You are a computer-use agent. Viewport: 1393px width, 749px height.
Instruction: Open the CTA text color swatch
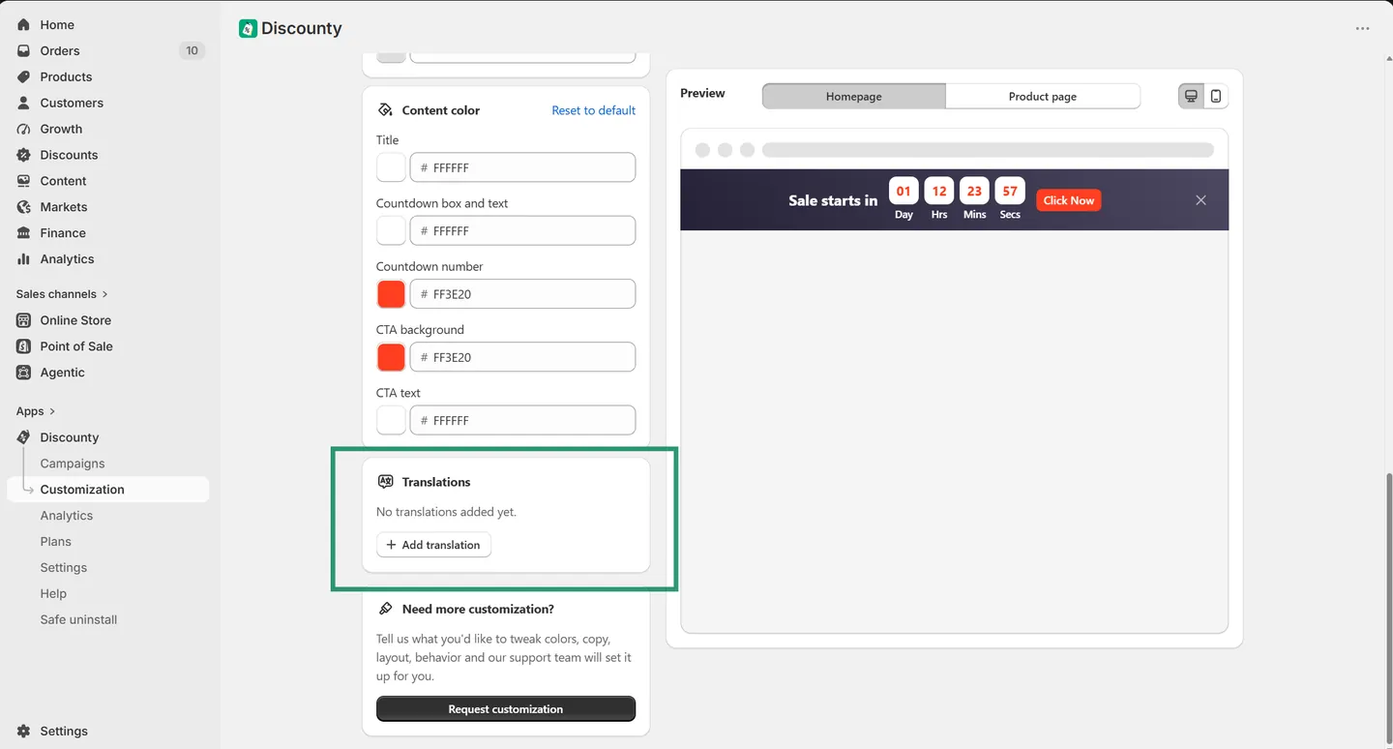click(x=391, y=420)
